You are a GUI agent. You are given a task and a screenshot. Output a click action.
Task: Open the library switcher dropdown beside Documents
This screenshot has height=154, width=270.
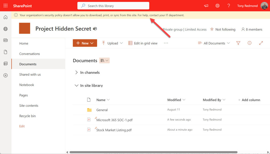104,60
